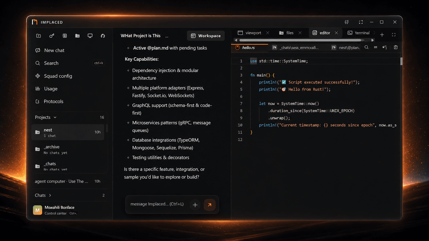Image resolution: width=429 pixels, height=241 pixels.
Task: Click the 'fn main() {' code line
Action: [x=262, y=75]
